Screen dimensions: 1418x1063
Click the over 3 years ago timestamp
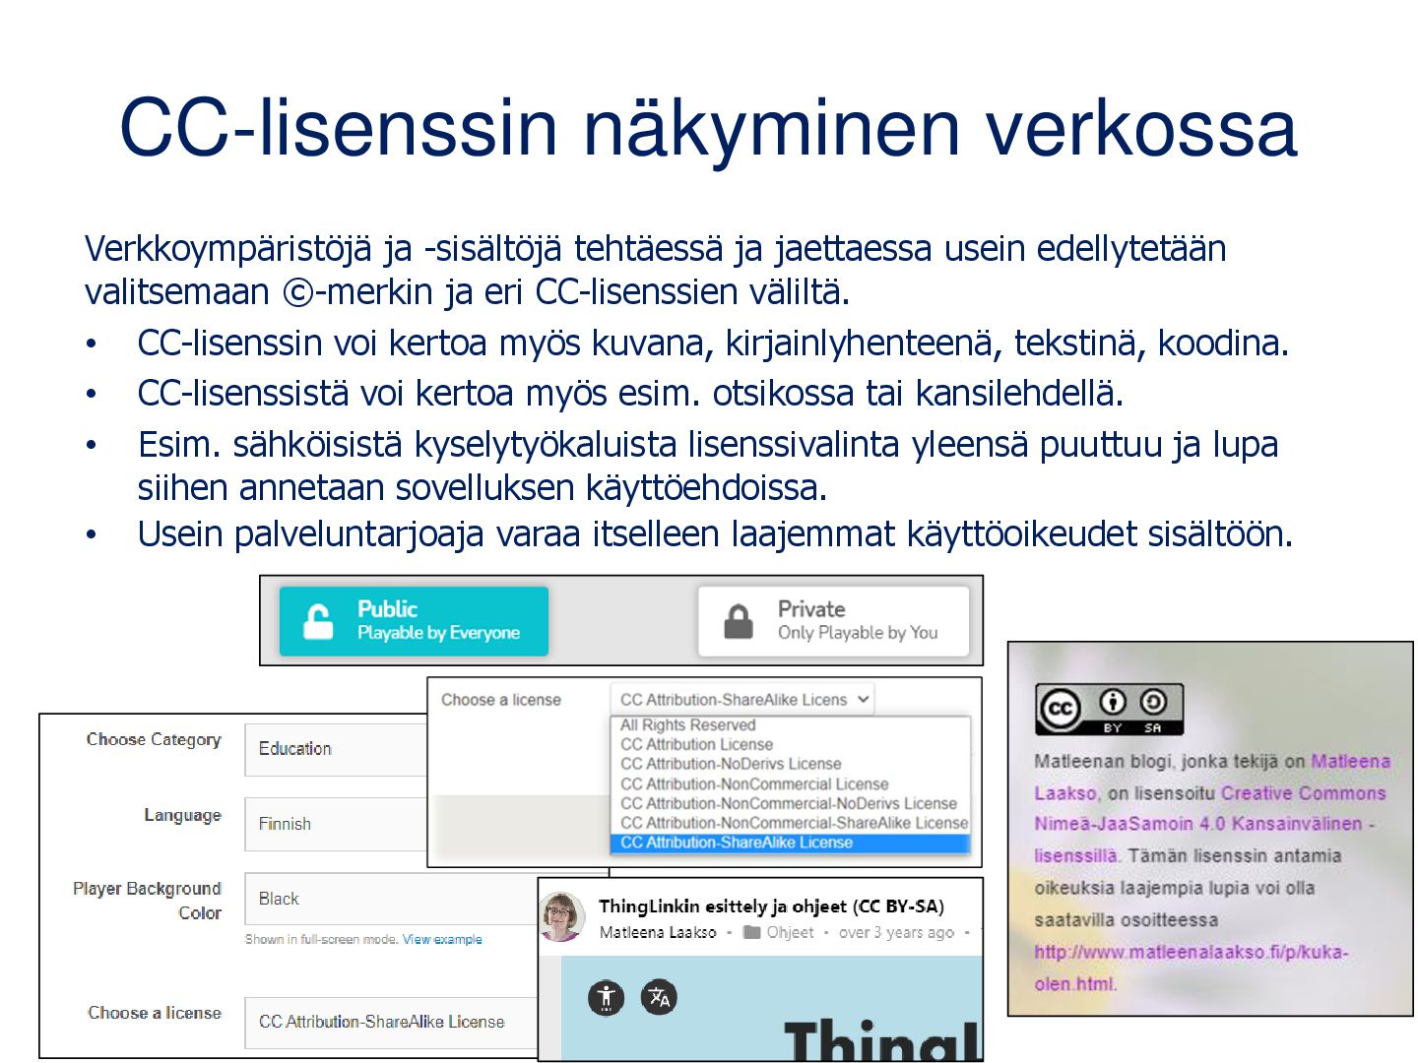click(x=896, y=932)
